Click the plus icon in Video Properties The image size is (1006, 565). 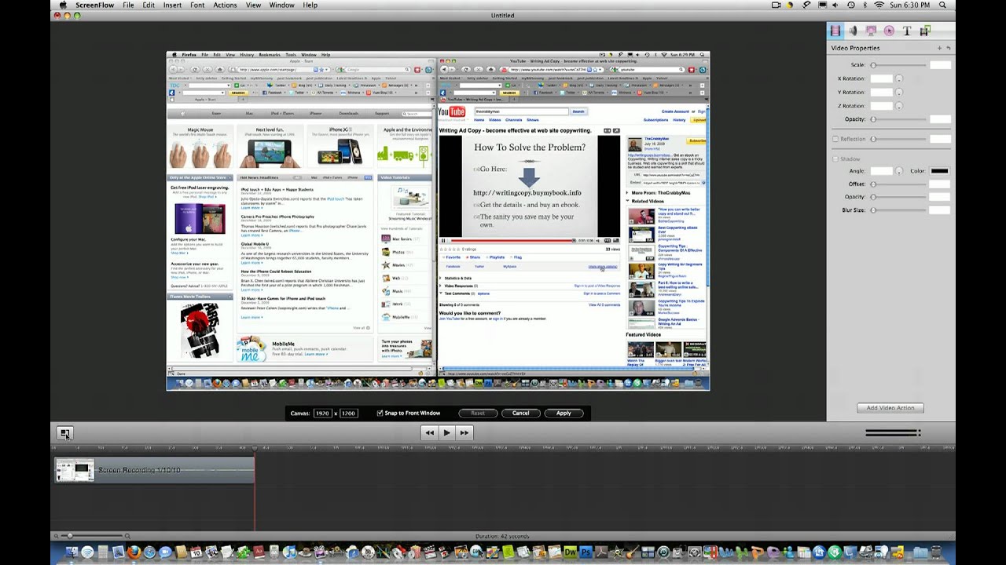pos(939,49)
